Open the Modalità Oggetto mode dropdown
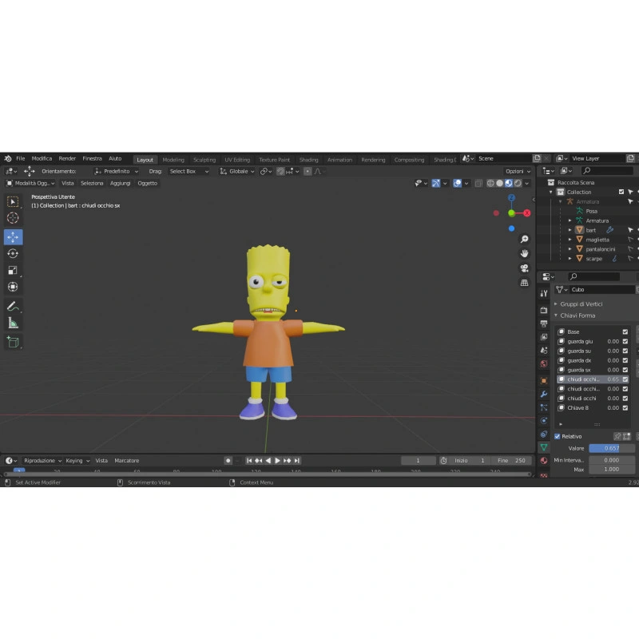This screenshot has width=639, height=639. tap(30, 184)
